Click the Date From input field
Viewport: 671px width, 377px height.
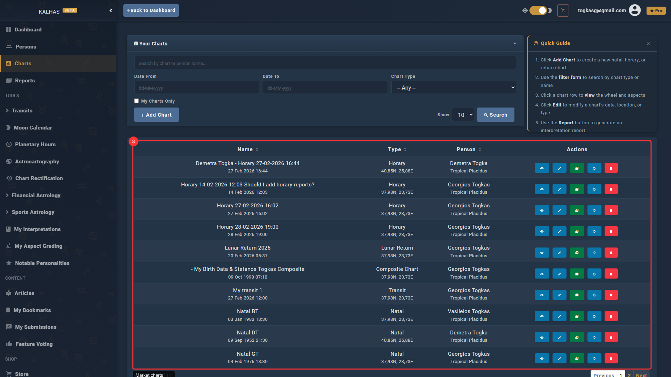[x=196, y=88]
